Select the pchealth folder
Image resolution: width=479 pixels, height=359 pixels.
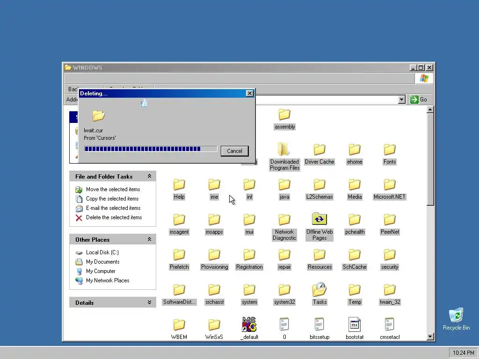coord(355,224)
